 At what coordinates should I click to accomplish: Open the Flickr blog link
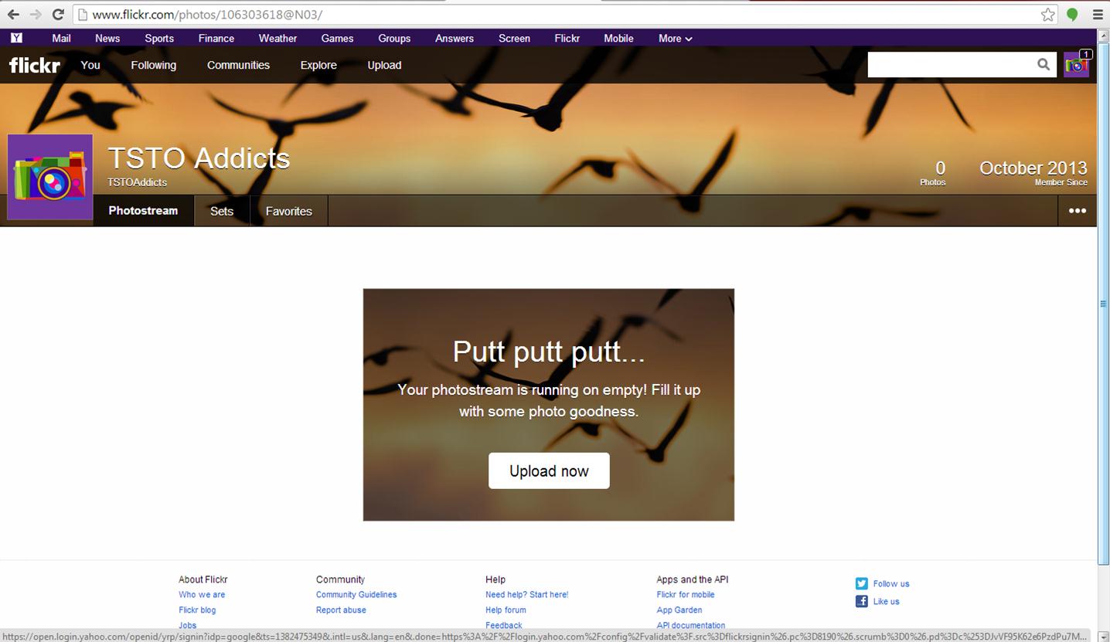click(197, 610)
